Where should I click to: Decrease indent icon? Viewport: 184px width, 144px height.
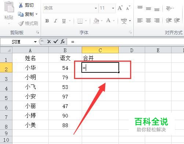tap(169, 20)
